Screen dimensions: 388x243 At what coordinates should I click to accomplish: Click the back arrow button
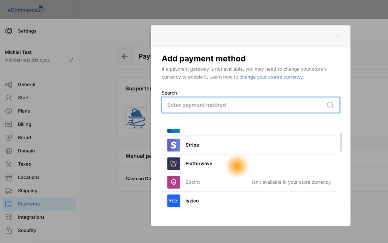pyautogui.click(x=125, y=56)
